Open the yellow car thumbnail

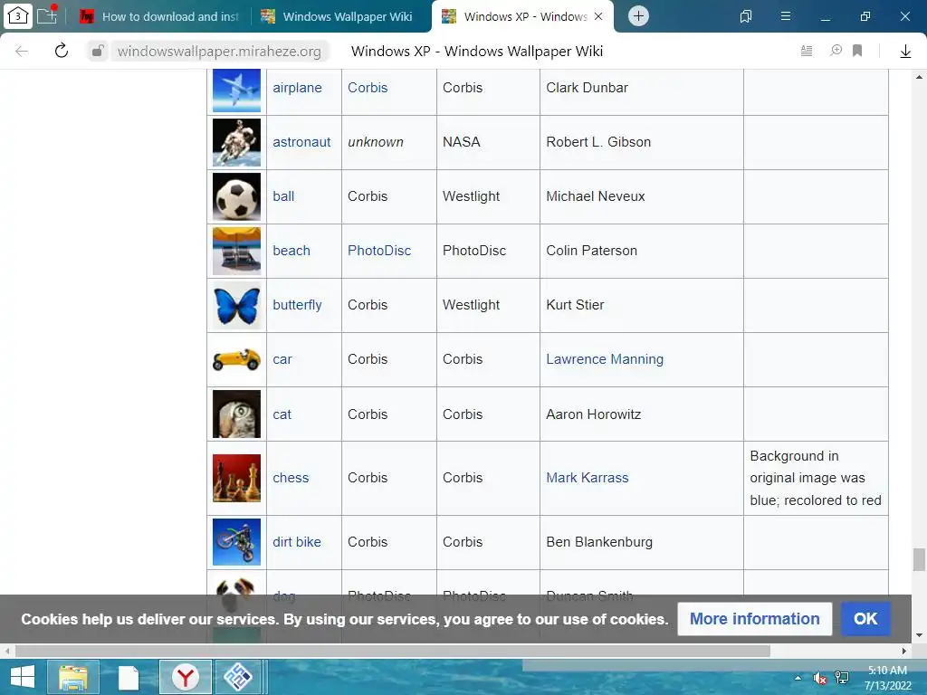coord(236,359)
